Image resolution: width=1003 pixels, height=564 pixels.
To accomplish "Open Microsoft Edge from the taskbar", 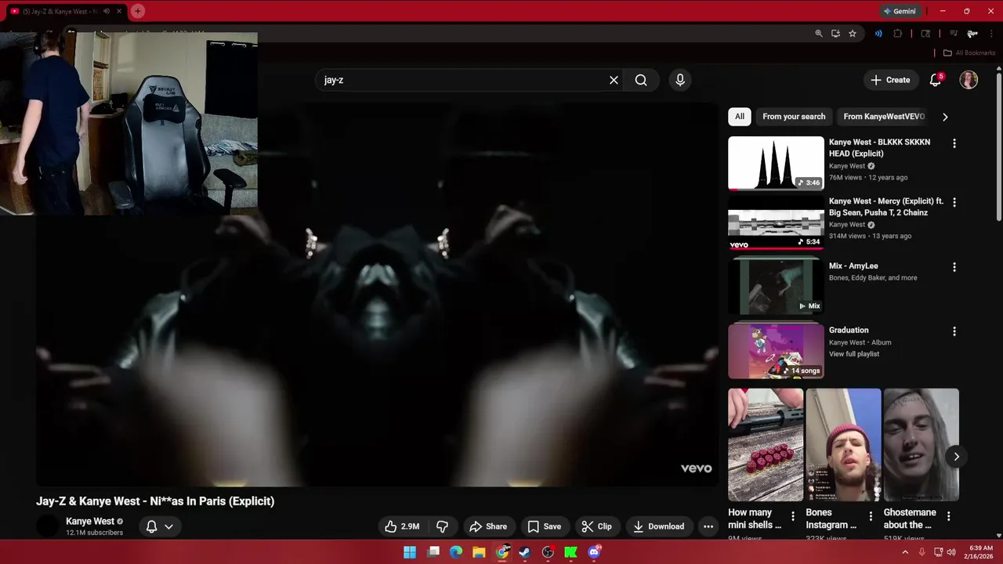I will pos(456,552).
